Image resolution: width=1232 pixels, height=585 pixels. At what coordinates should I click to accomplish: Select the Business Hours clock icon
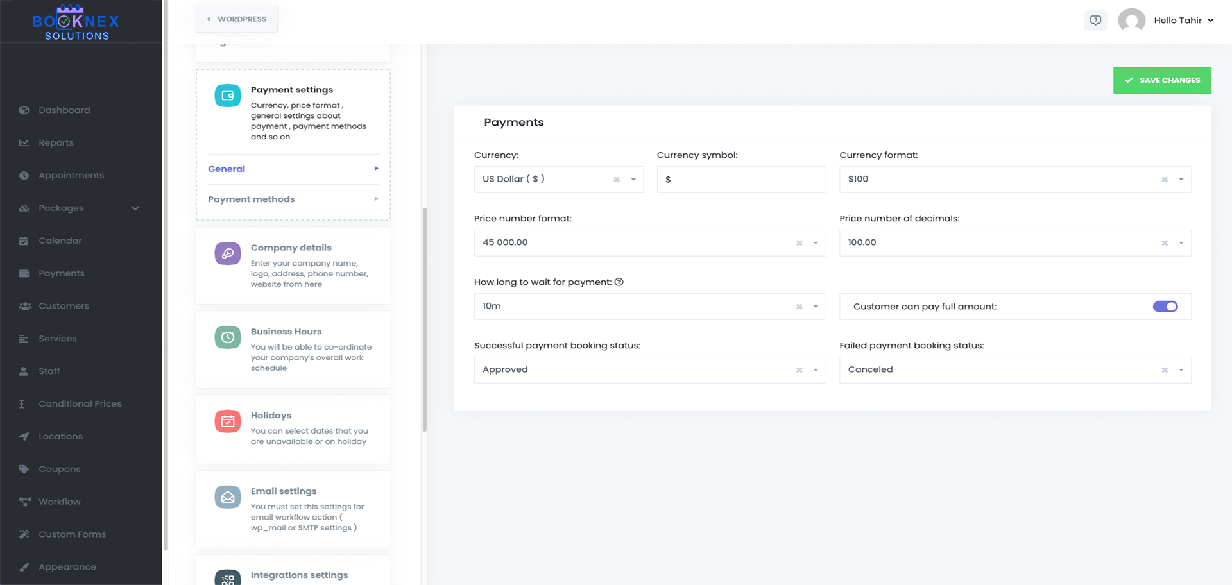[x=227, y=337]
